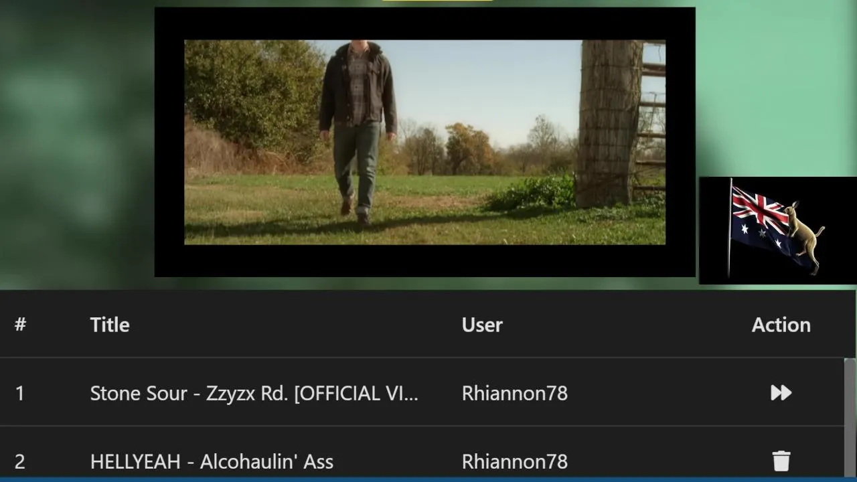Select the User column header
Viewport: 857px width, 482px height.
click(x=482, y=325)
